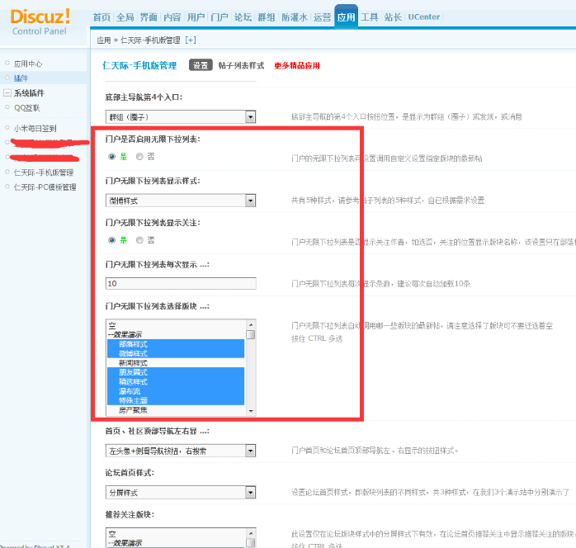Click the Discuz! Control Panel logo

[40, 22]
